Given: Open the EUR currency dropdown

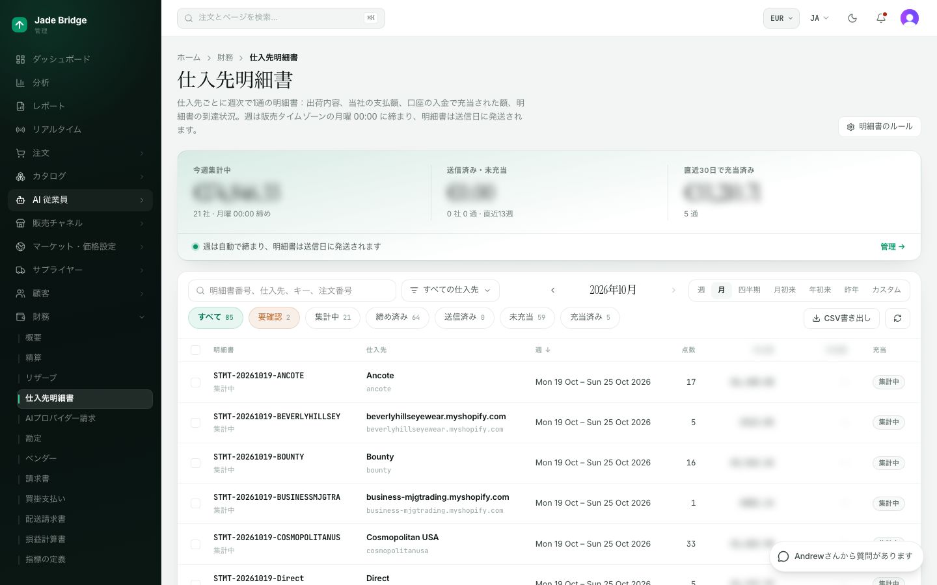Looking at the screenshot, I should click(x=781, y=18).
